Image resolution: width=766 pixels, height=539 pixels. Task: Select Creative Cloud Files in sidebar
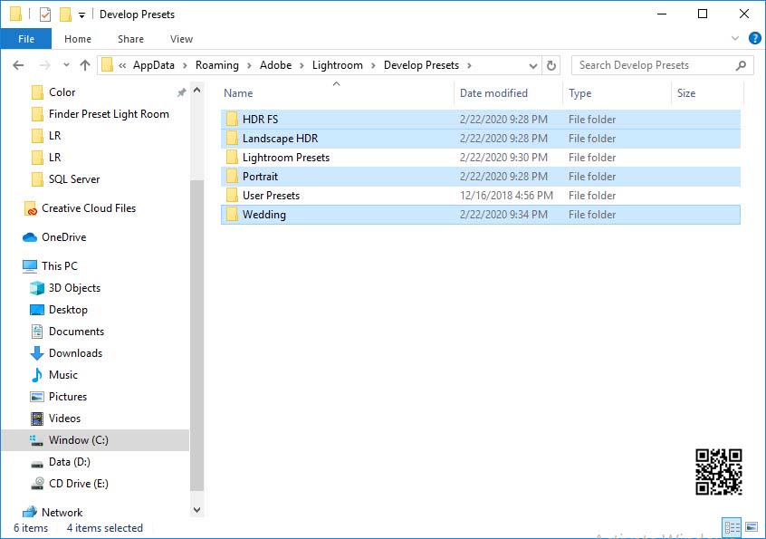[x=89, y=208]
